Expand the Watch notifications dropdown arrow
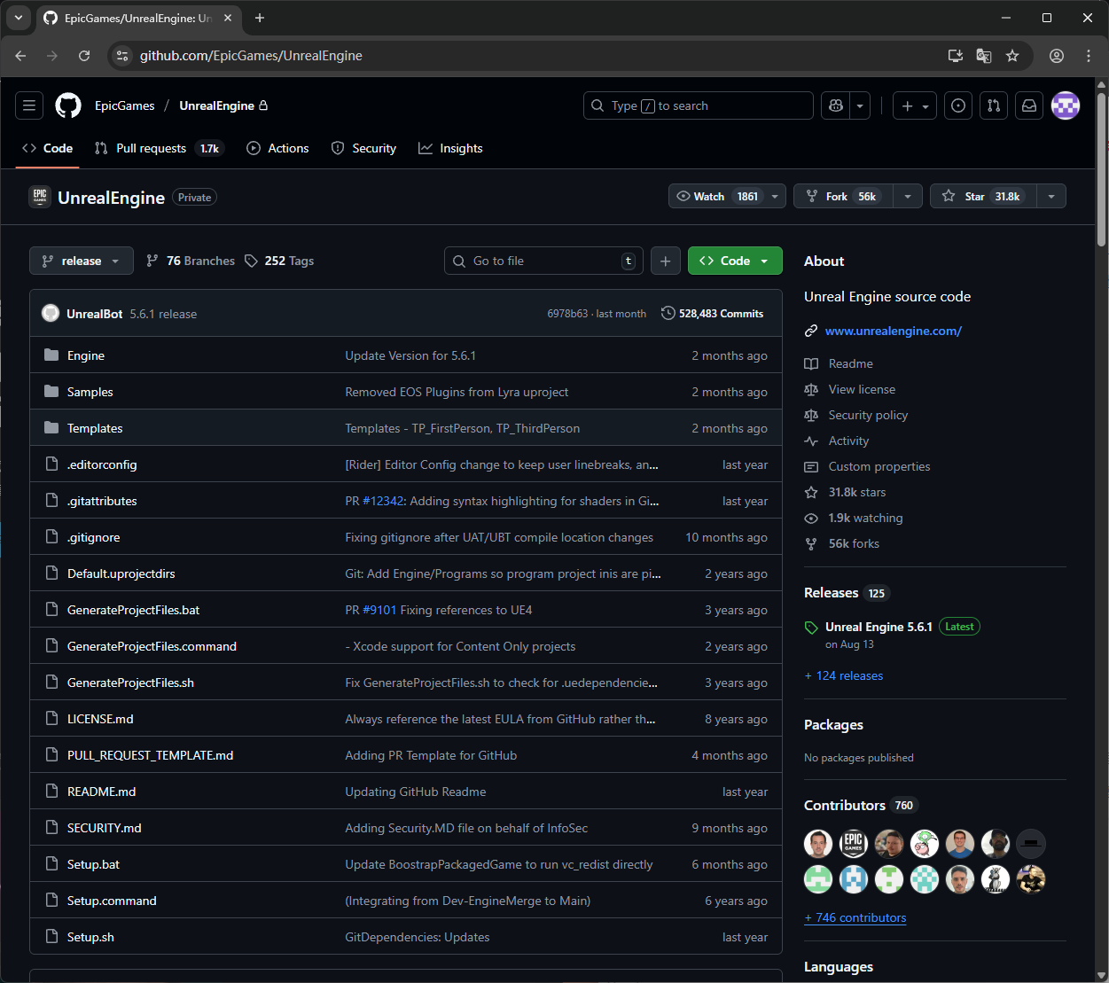This screenshot has width=1109, height=983. coord(775,196)
